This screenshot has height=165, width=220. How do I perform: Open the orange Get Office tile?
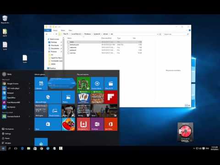[x=111, y=124]
